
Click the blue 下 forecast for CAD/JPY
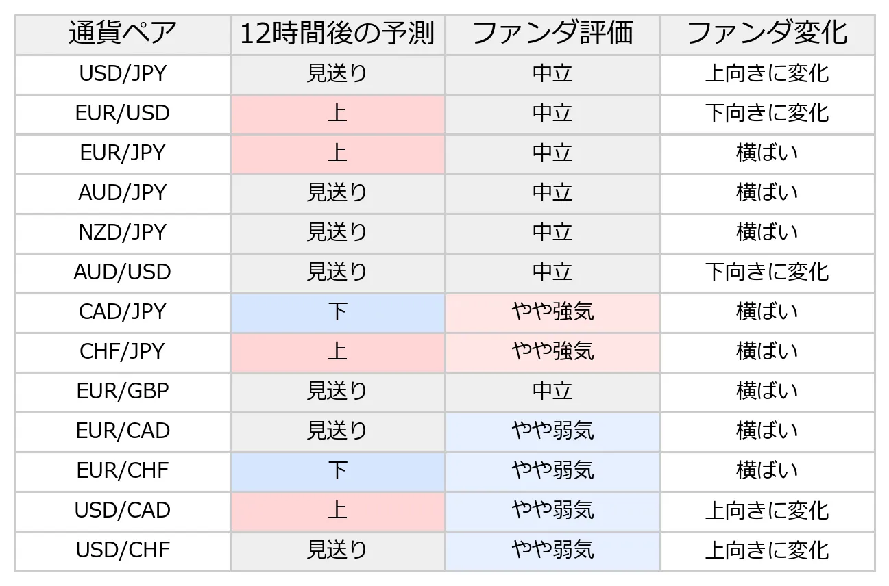click(337, 311)
